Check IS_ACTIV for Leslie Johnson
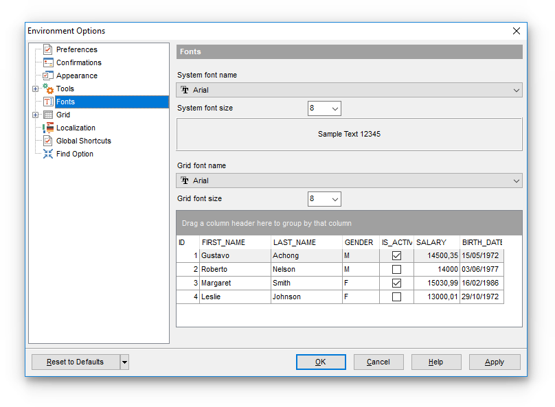Viewport: 555px width, 407px height. [396, 296]
